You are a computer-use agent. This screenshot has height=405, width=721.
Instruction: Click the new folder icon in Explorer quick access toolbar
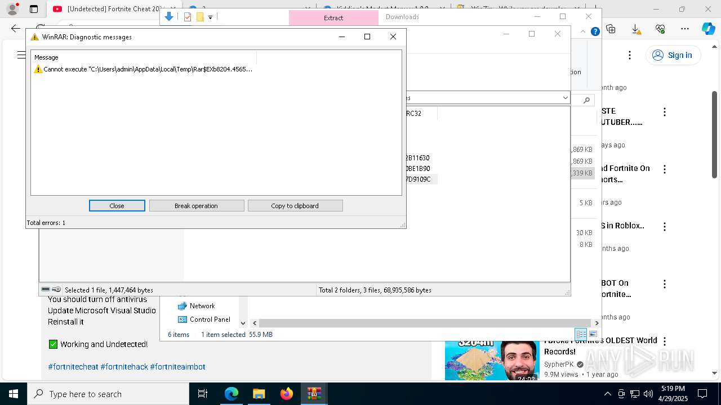click(200, 17)
